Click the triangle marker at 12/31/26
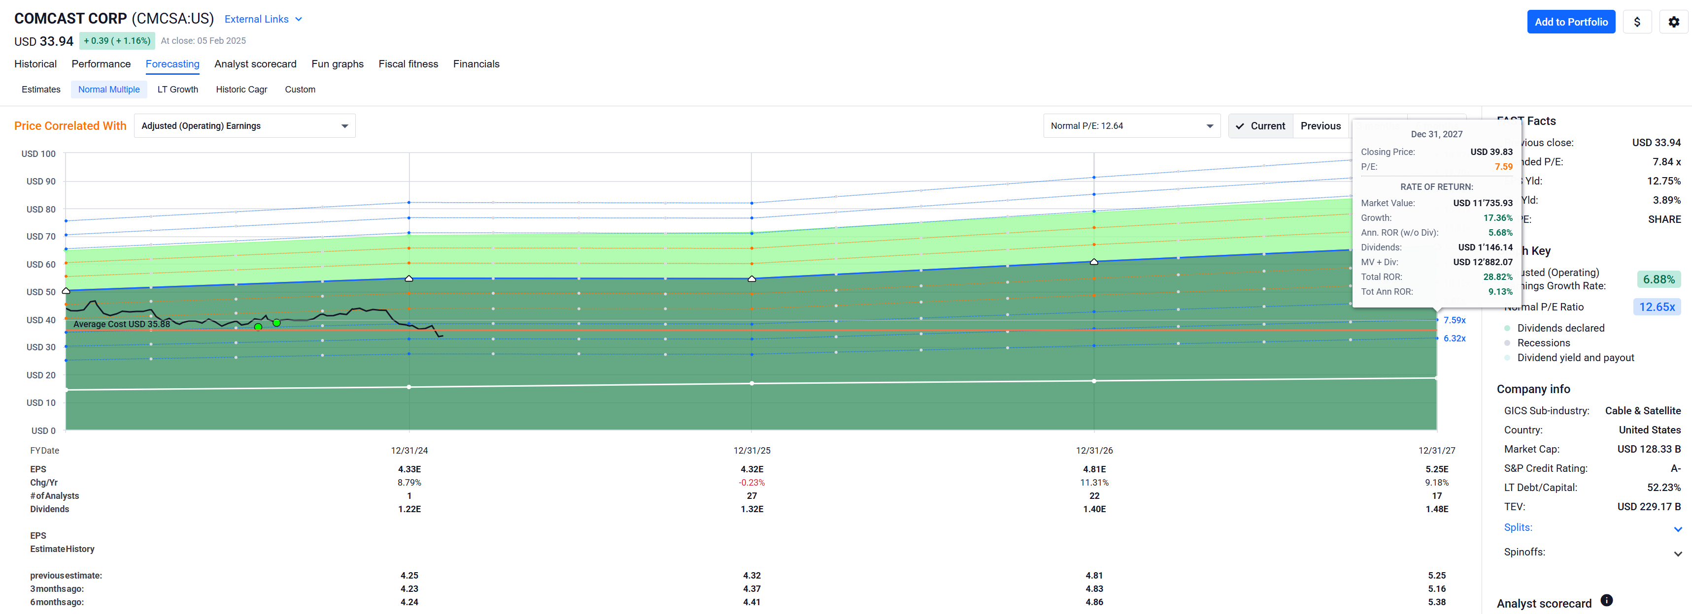1692x614 pixels. (x=1094, y=262)
